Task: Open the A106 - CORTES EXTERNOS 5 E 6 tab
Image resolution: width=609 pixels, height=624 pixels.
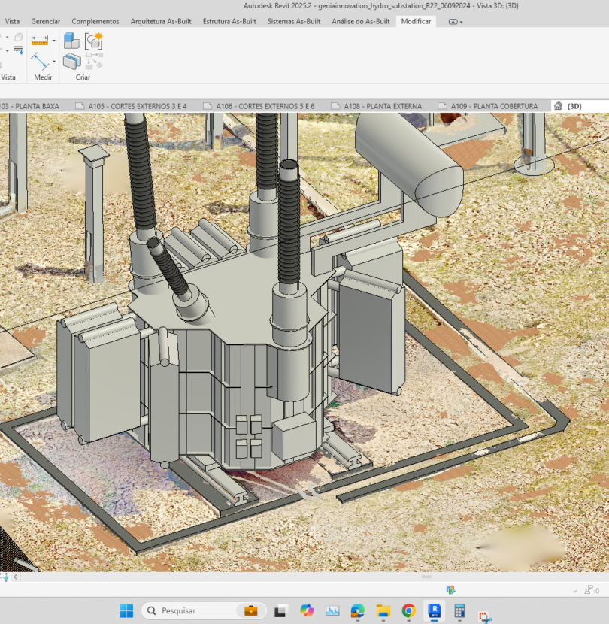Action: tap(259, 106)
